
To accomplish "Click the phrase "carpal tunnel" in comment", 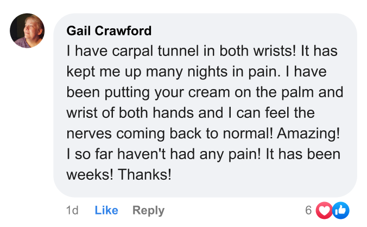I will click(155, 51).
